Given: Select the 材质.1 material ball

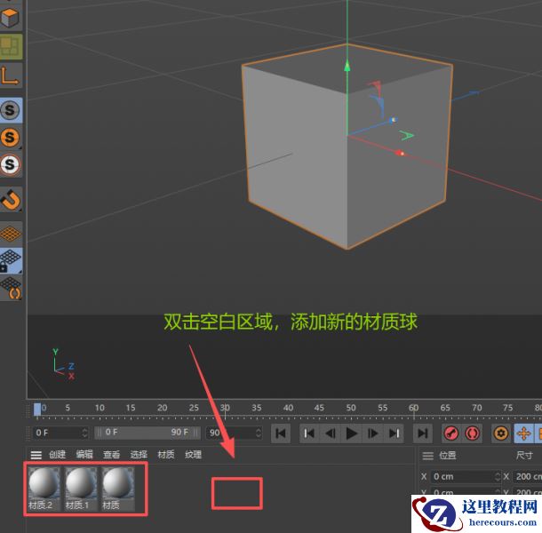Looking at the screenshot, I should tap(81, 489).
